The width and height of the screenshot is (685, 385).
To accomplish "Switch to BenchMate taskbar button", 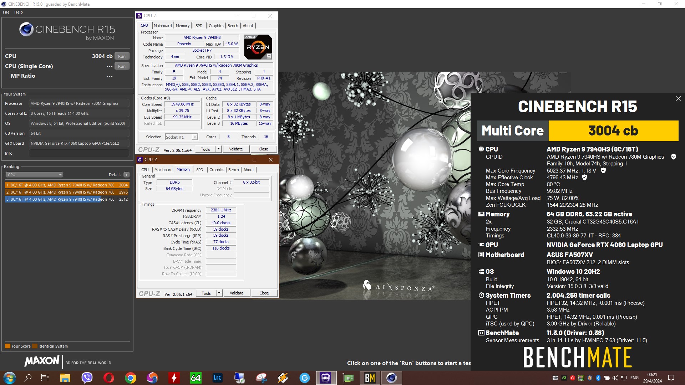I will [370, 378].
